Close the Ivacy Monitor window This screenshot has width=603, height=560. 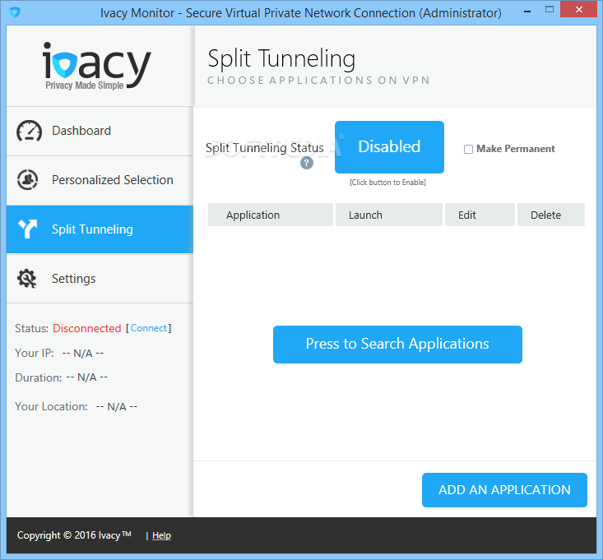tap(578, 10)
